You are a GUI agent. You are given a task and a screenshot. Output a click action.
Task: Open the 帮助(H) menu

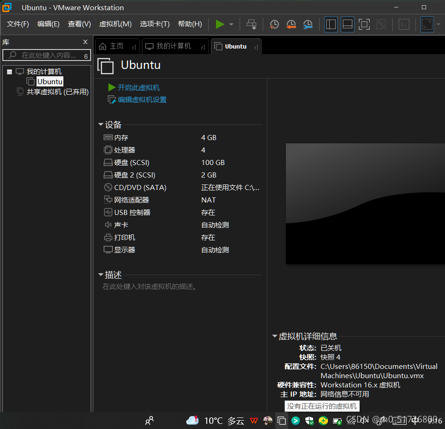190,24
